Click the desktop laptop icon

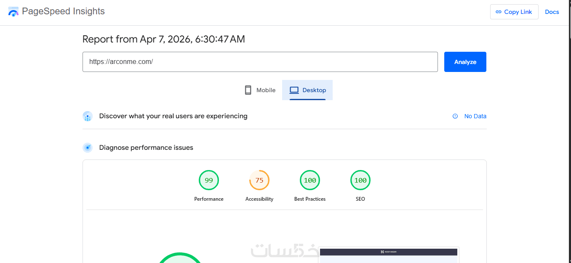click(294, 90)
